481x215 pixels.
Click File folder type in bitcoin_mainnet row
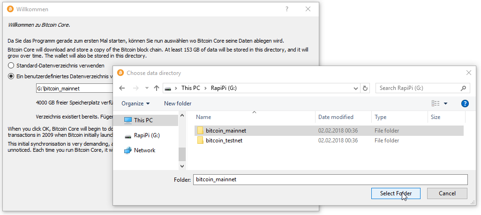(x=387, y=131)
